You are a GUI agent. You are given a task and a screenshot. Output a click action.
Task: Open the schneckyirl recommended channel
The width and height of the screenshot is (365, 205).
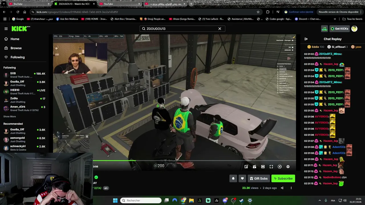(25, 148)
